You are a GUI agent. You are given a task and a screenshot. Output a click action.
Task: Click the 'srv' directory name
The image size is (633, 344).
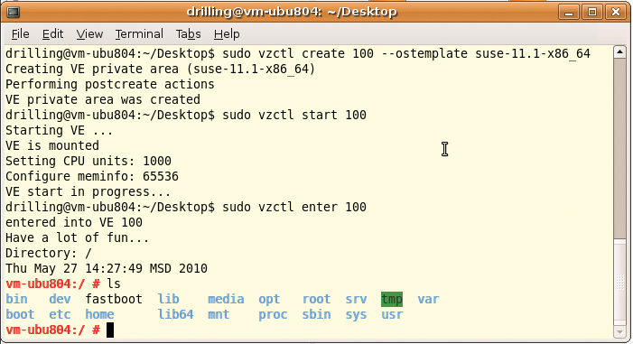click(x=356, y=300)
